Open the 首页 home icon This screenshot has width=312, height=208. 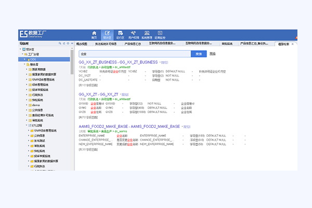[94, 35]
